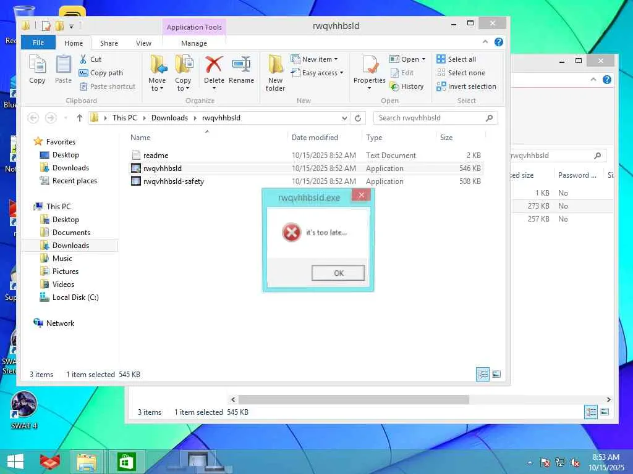633x474 pixels.
Task: Click Edit in the Open group
Action: (x=402, y=73)
